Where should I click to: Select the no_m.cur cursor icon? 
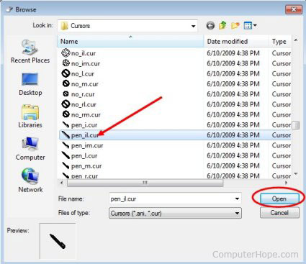tap(66, 83)
